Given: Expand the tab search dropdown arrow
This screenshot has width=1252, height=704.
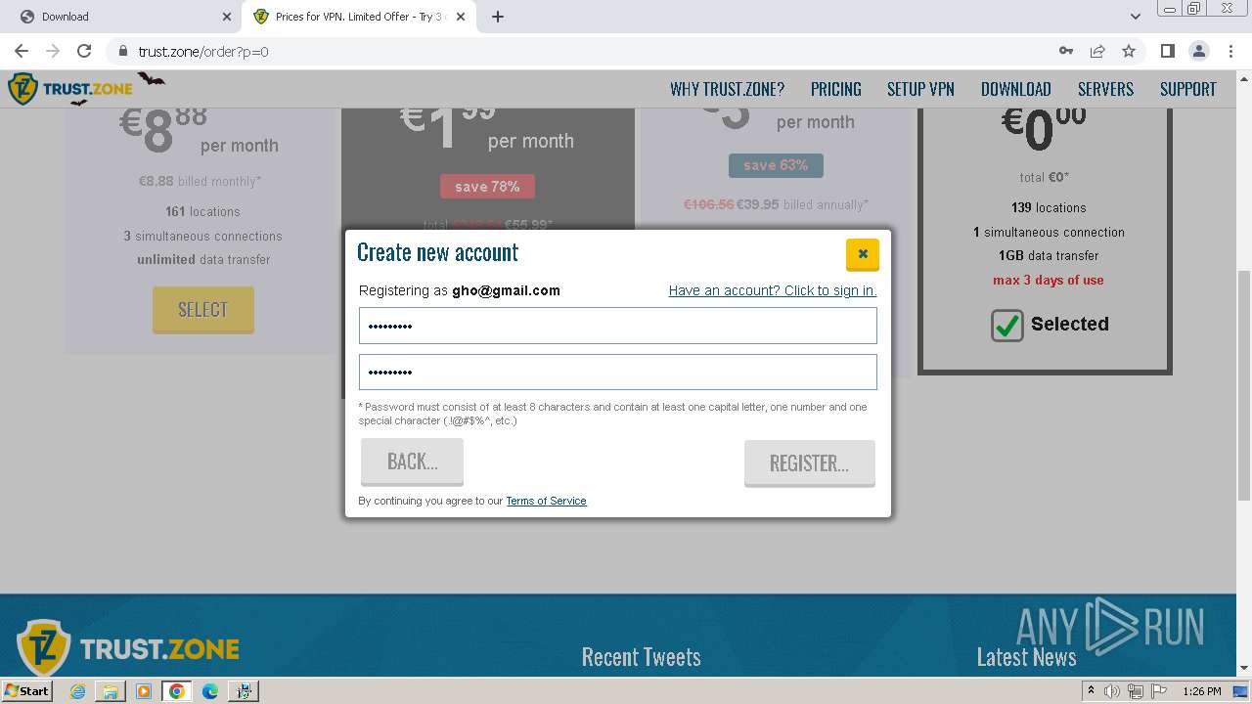Looking at the screenshot, I should coord(1135,17).
